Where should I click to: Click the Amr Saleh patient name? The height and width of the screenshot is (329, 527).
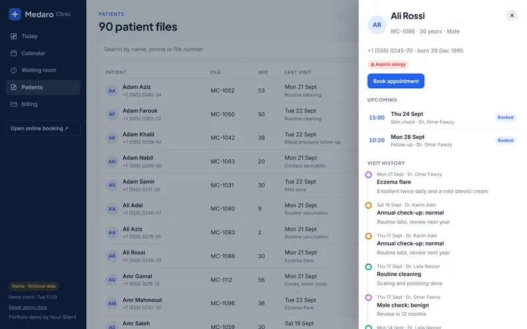136,324
